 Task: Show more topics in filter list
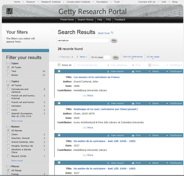click(x=17, y=121)
